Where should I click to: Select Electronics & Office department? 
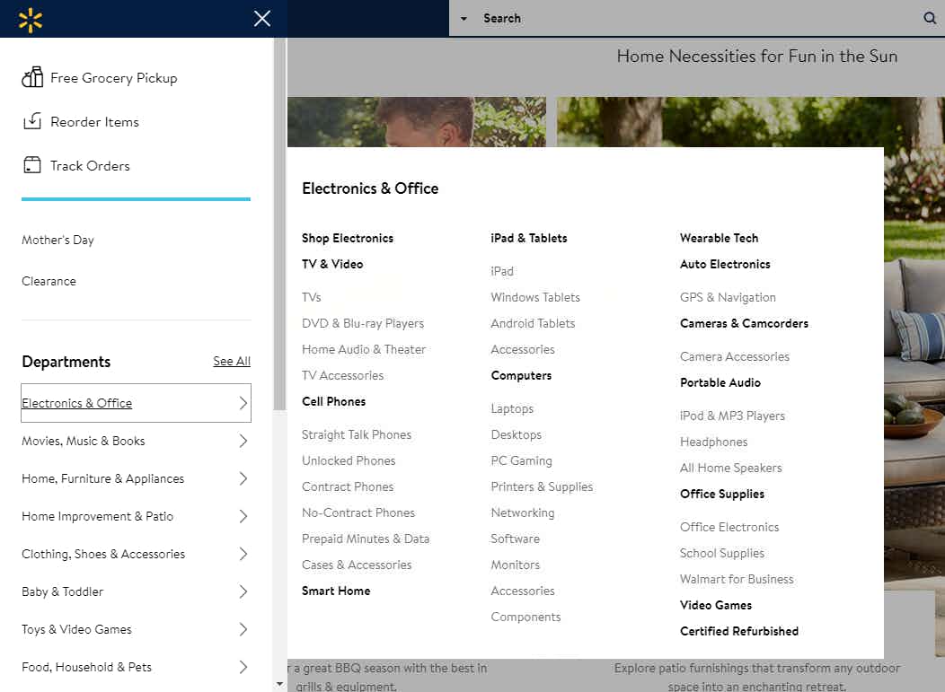pyautogui.click(x=77, y=403)
